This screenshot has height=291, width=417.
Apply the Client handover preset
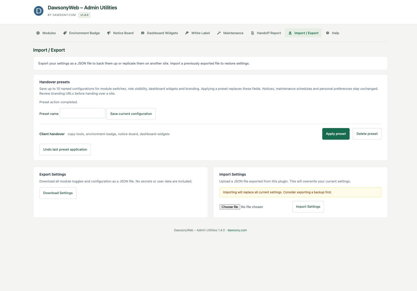point(336,134)
